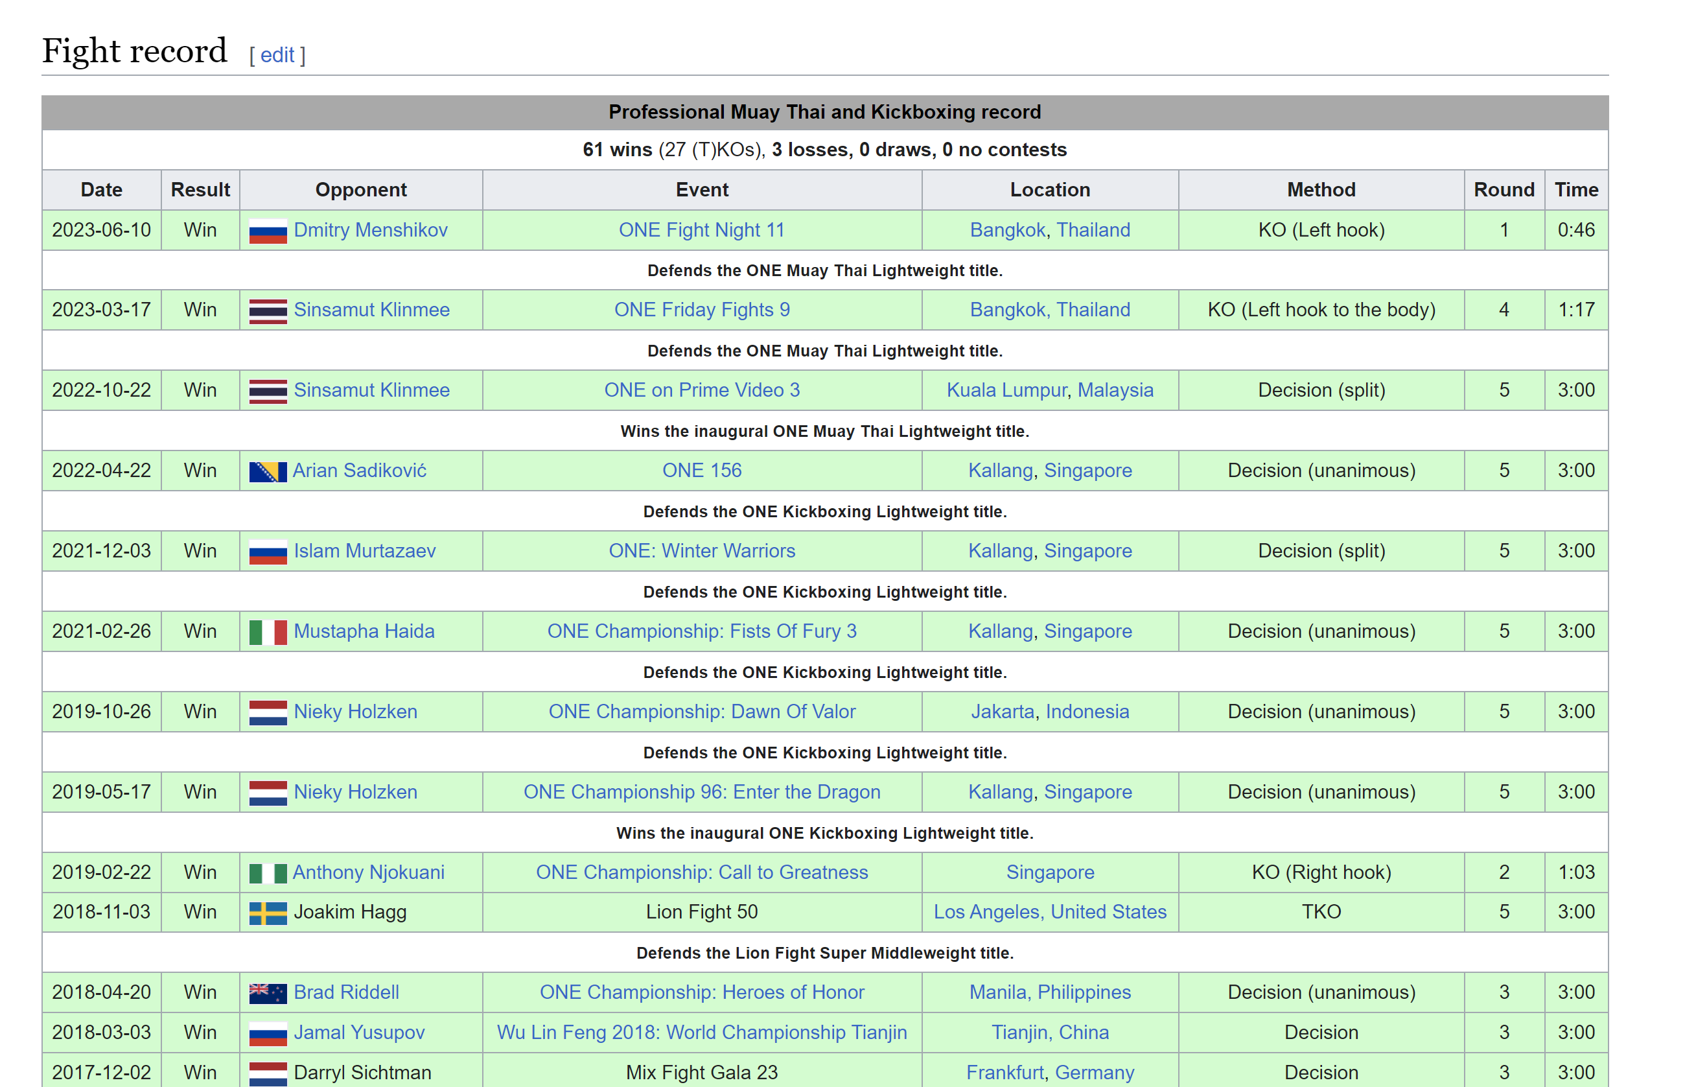Open the ONE Fight Night 11 event

coord(702,230)
